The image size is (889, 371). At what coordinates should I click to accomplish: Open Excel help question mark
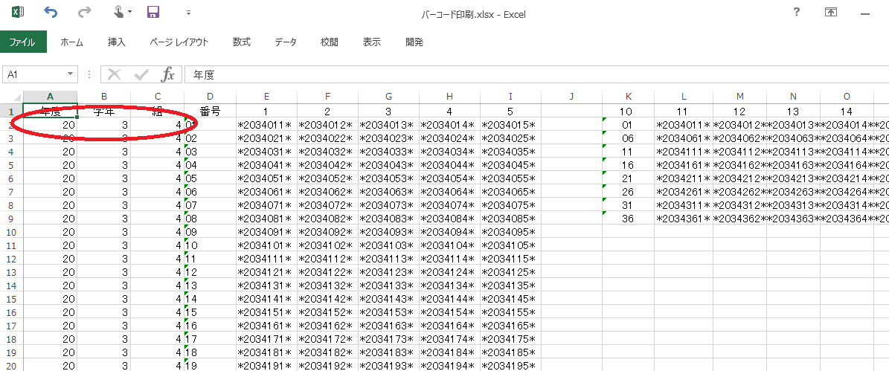pos(797,12)
